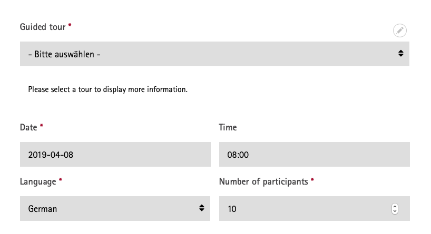Click the red asterisk beside Guided tour
431x234 pixels.
(x=70, y=26)
